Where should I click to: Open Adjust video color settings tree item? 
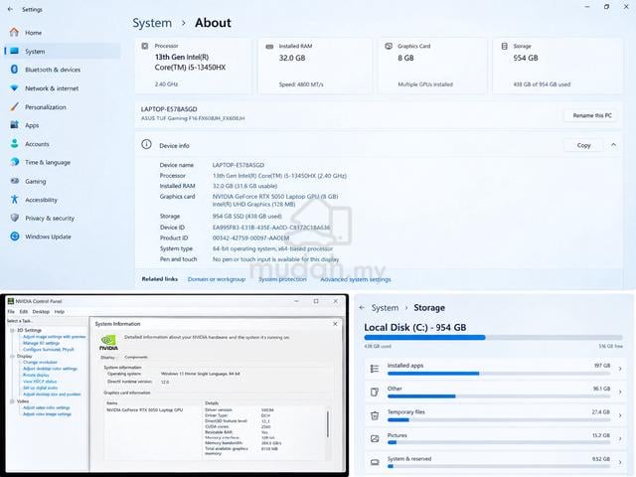47,407
